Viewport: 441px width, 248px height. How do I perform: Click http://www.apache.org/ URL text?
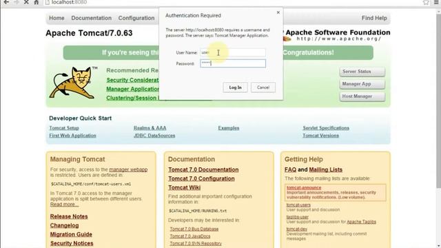click(x=339, y=39)
